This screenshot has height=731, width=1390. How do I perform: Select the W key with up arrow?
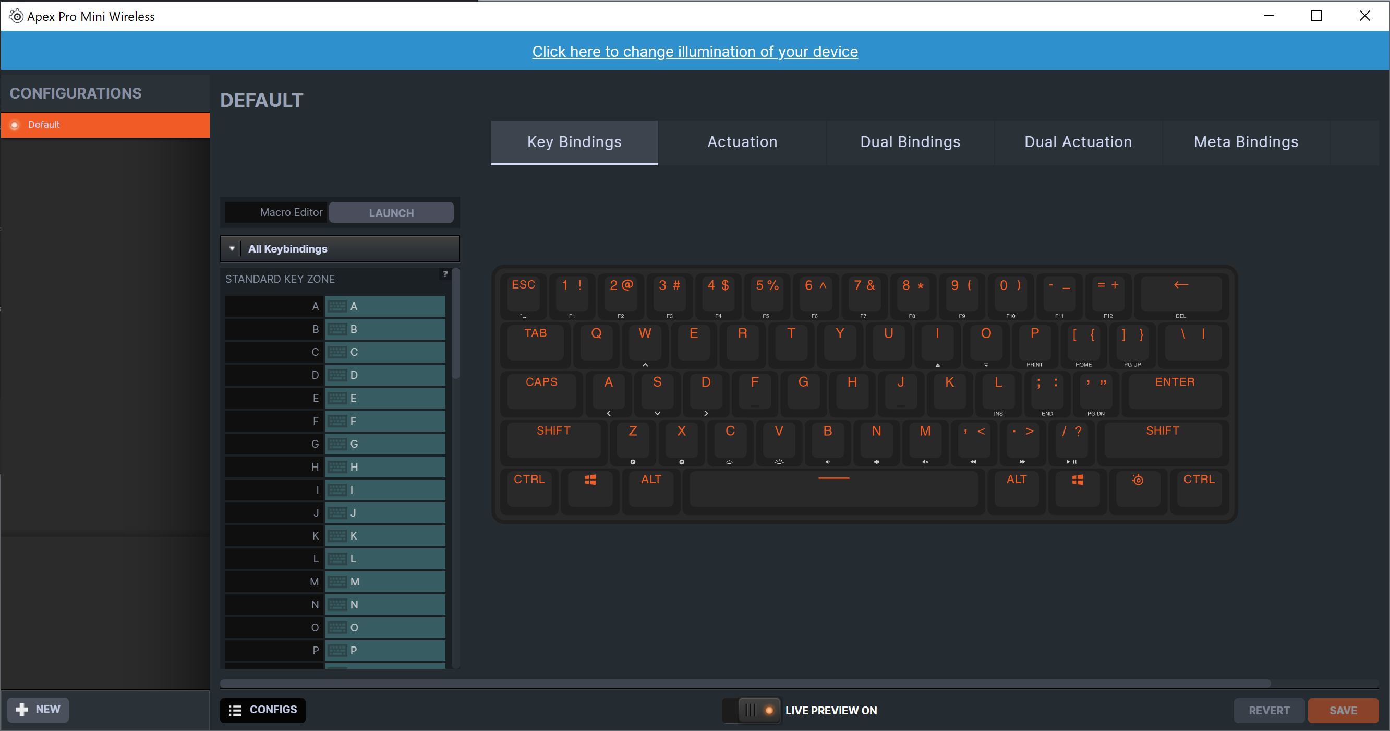(645, 344)
